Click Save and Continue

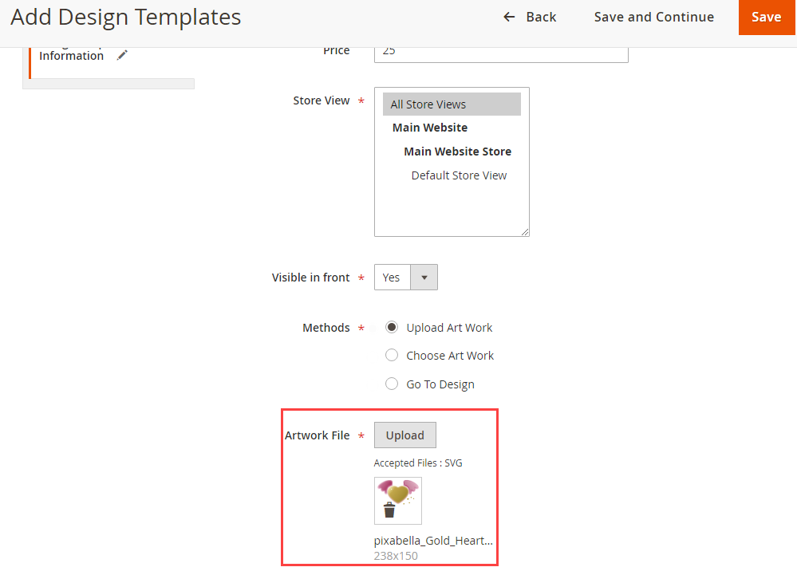654,17
